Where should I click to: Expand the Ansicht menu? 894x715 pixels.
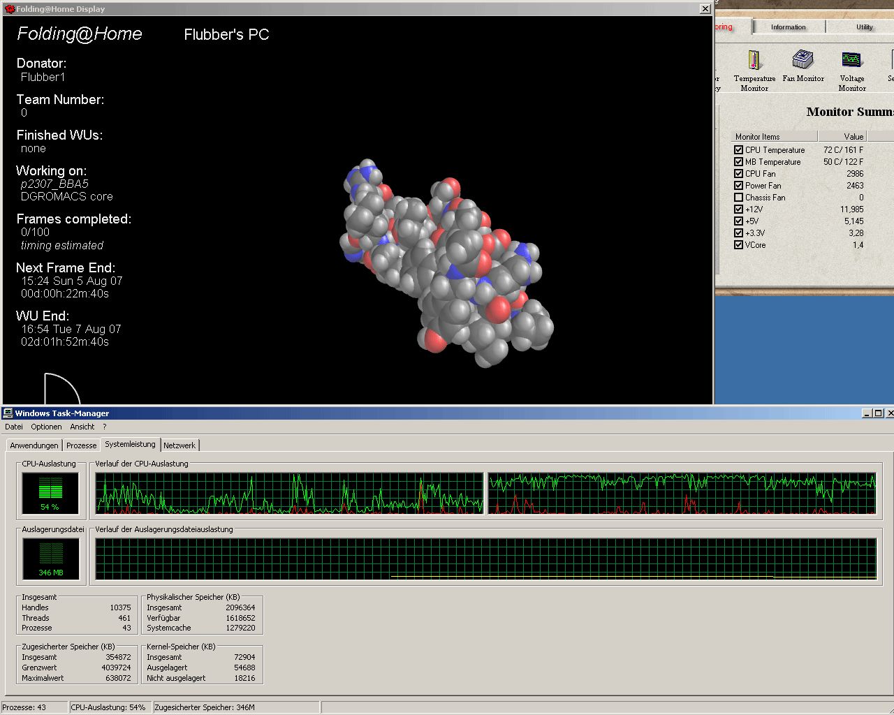pos(82,427)
